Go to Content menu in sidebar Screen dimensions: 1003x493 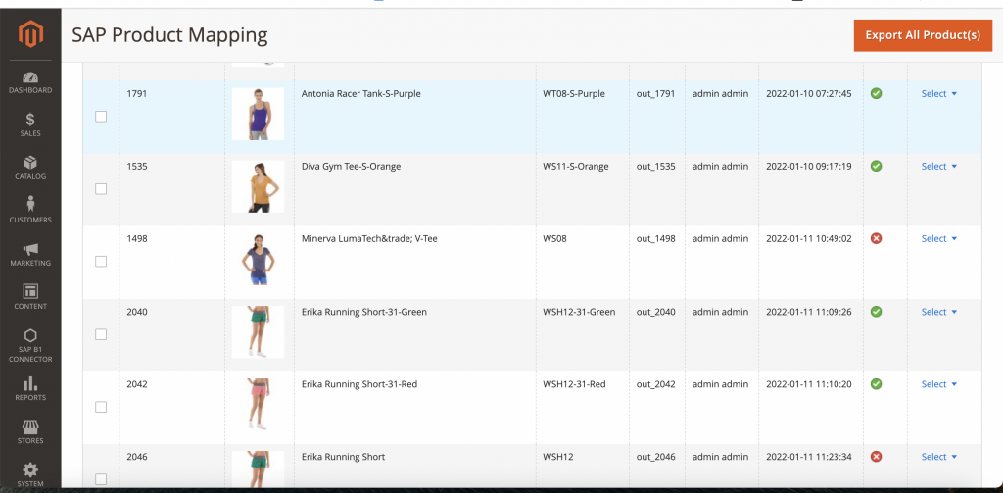click(30, 293)
